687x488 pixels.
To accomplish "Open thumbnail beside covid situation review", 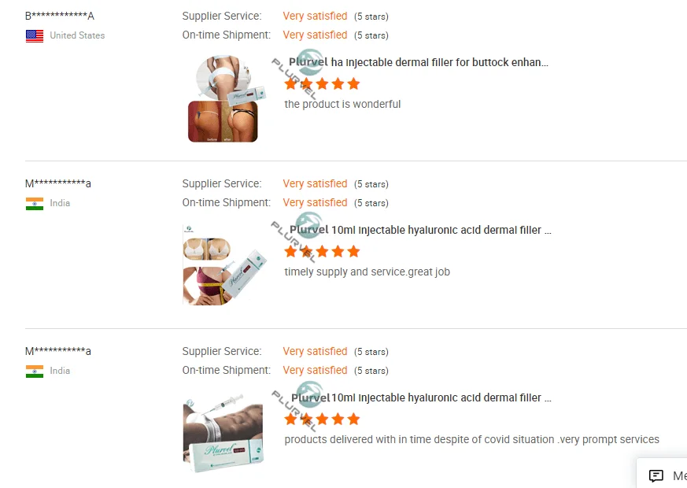I will (x=223, y=434).
